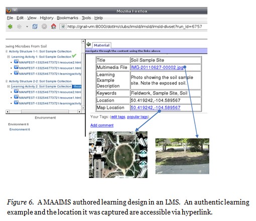The height and width of the screenshot is (221, 256).
Task: Go to the home page icon
Action: point(54,26)
